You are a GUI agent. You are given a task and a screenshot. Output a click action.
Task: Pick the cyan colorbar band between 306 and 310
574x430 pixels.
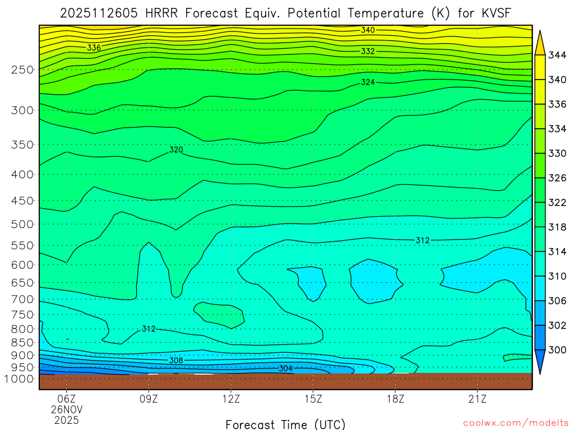click(x=540, y=288)
